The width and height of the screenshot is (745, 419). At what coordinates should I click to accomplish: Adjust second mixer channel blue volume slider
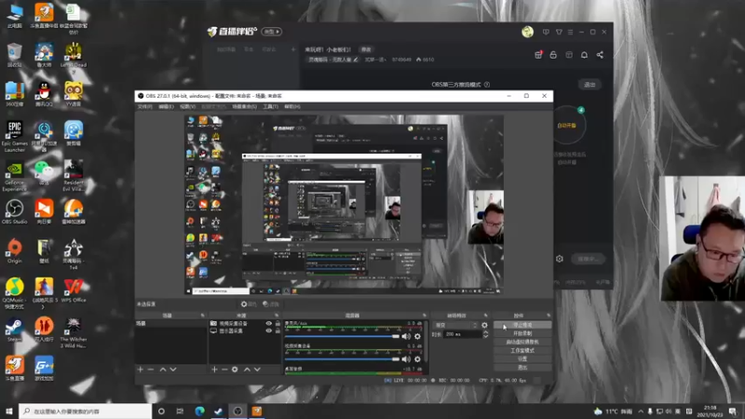click(x=342, y=359)
